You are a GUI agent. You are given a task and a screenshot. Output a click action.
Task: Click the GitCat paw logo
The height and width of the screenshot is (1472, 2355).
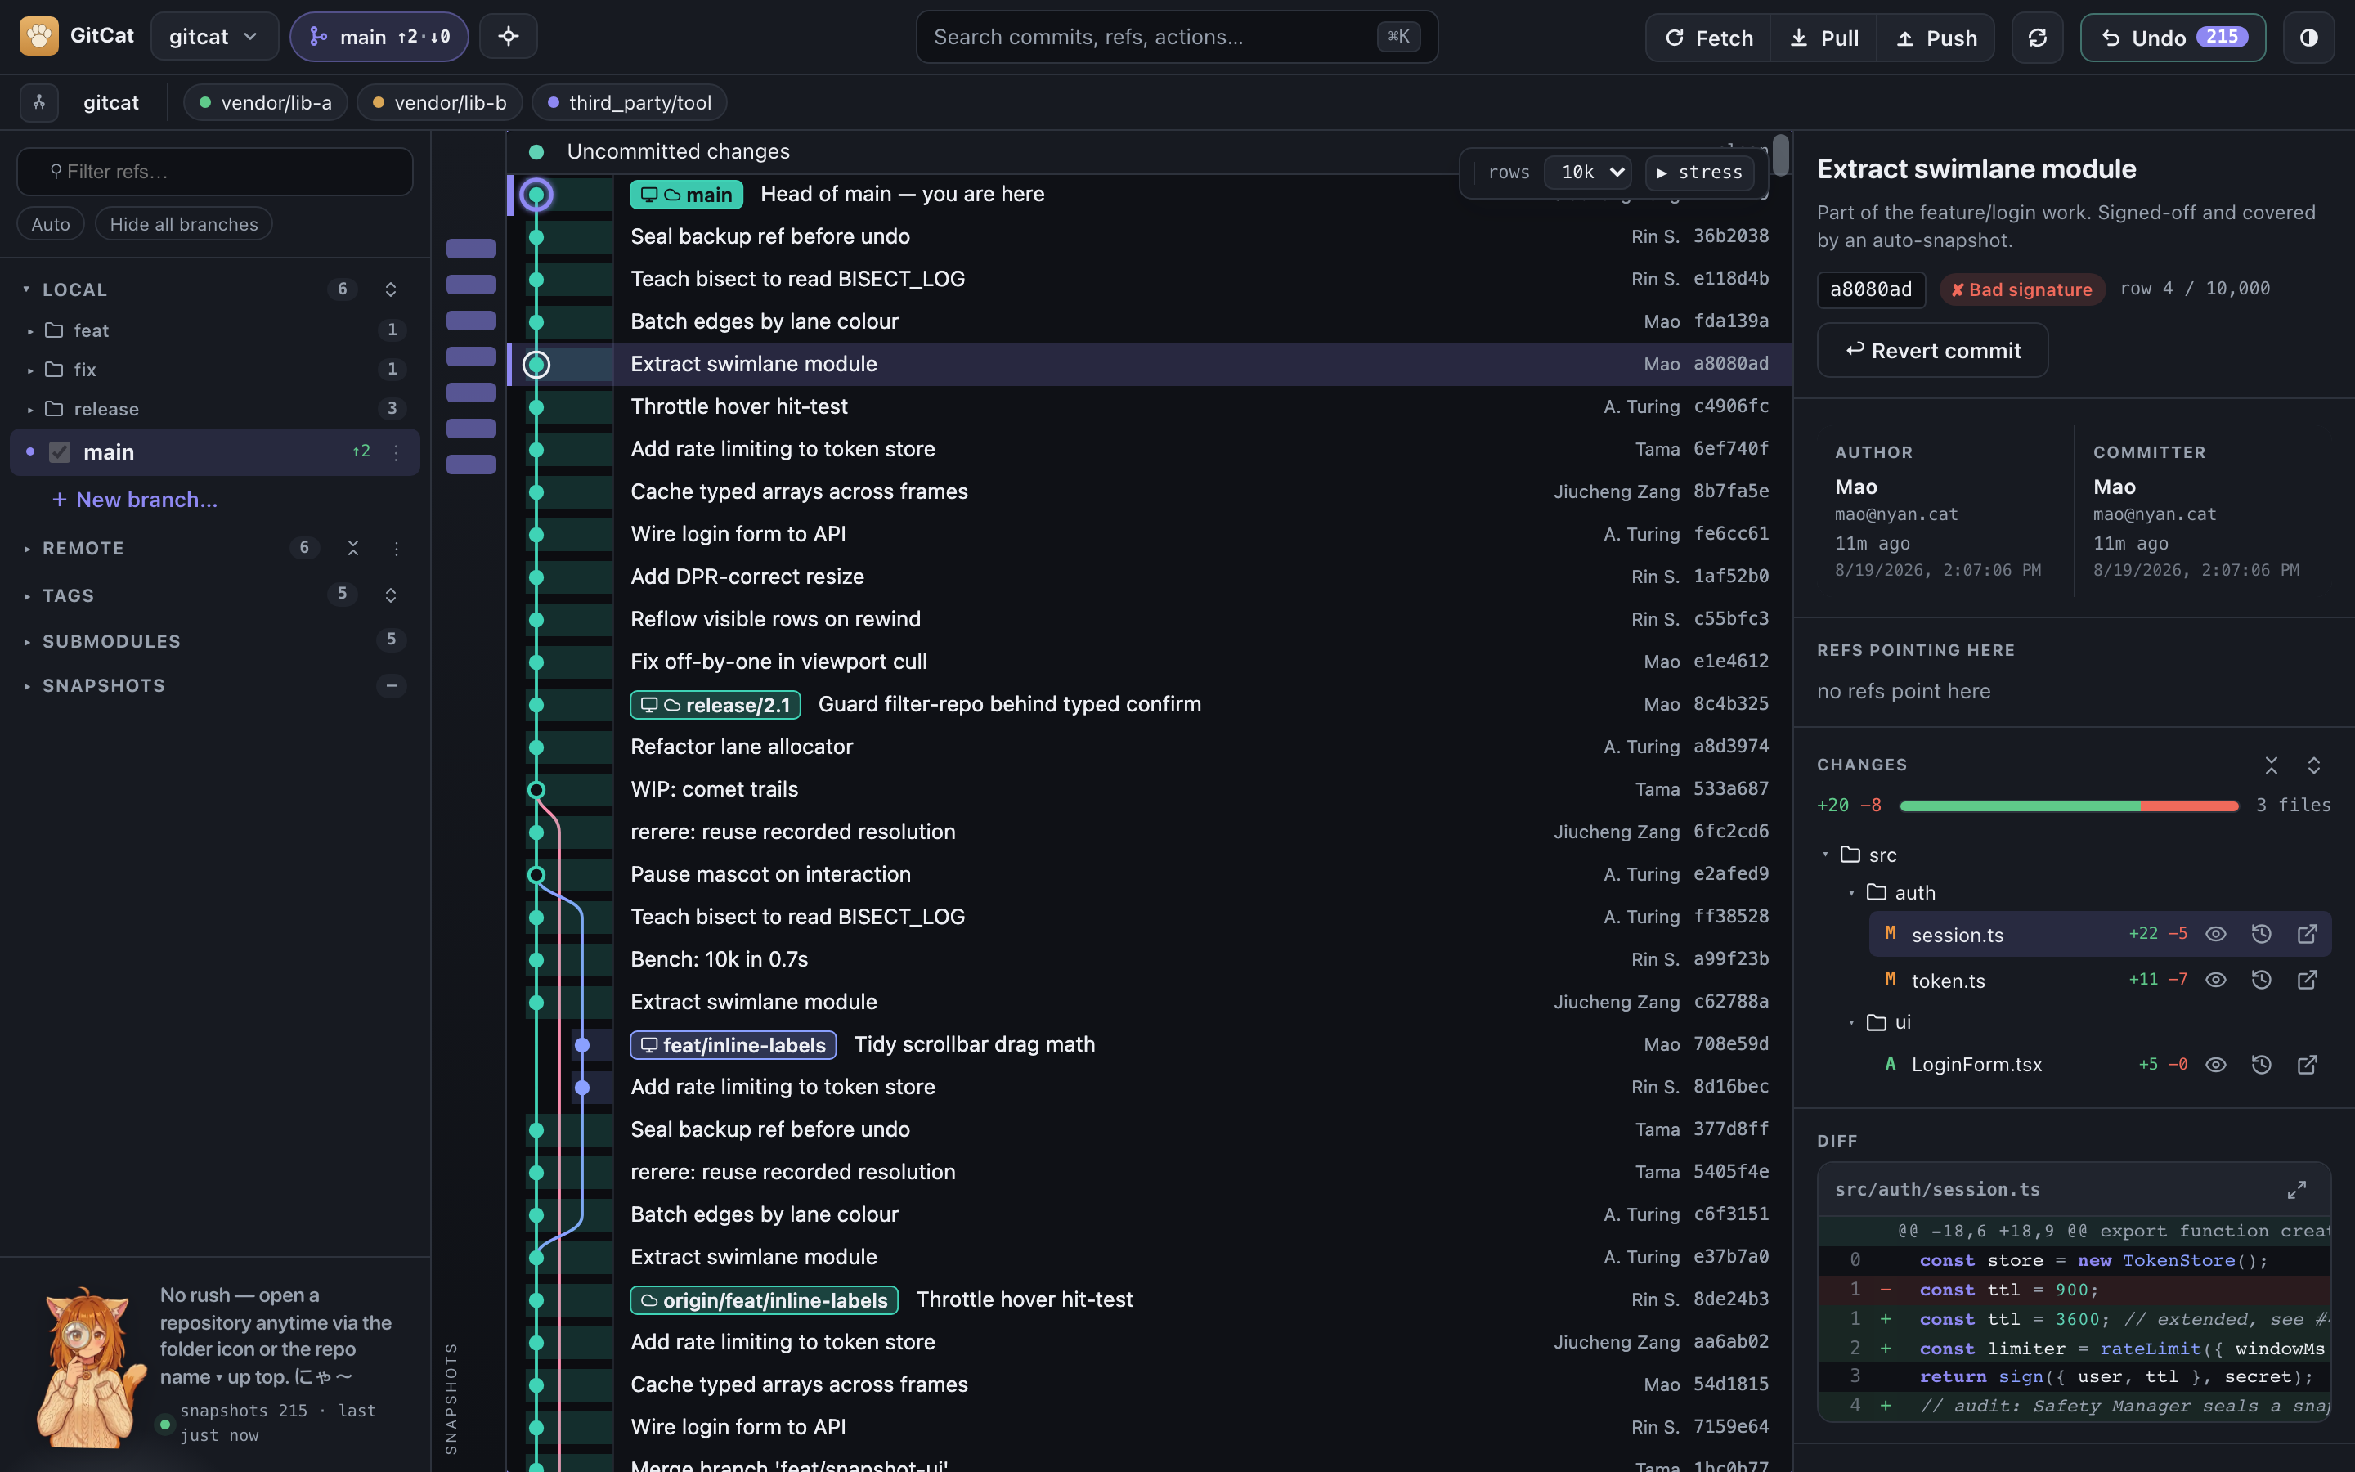[x=39, y=36]
